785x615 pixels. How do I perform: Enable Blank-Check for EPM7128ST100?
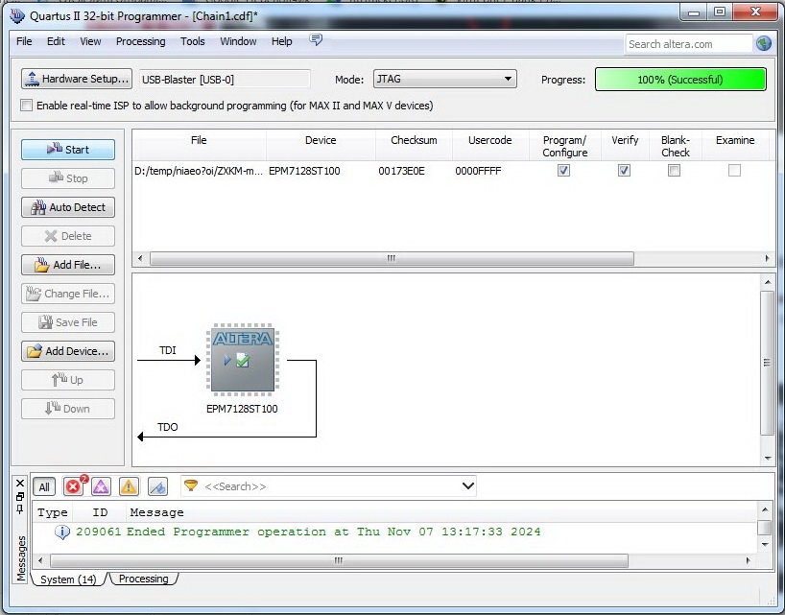674,171
